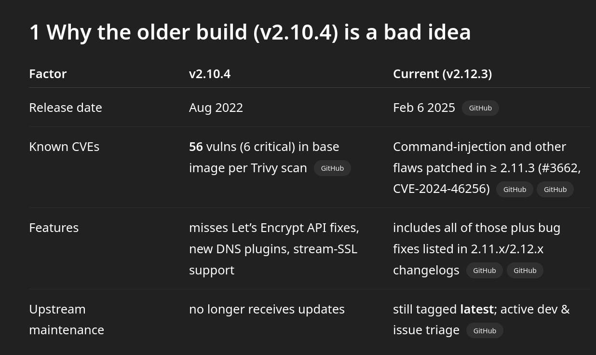
Task: Click first GitHub badge after CVE-2024-46256
Action: 515,190
